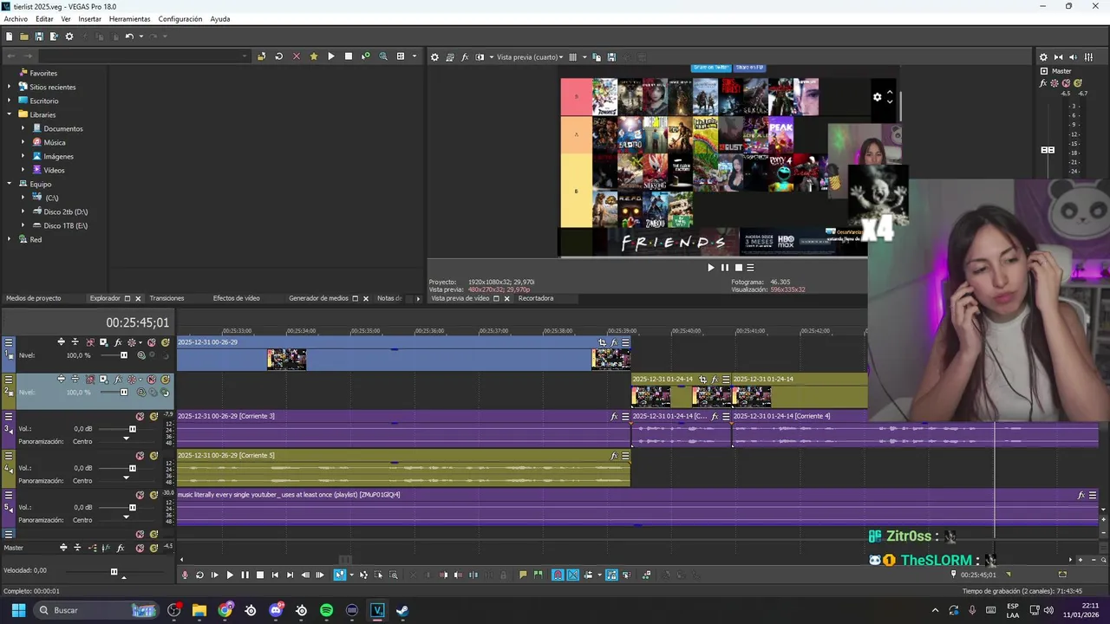Switch to Efectos de vídeo tab
The image size is (1110, 624).
(237, 298)
